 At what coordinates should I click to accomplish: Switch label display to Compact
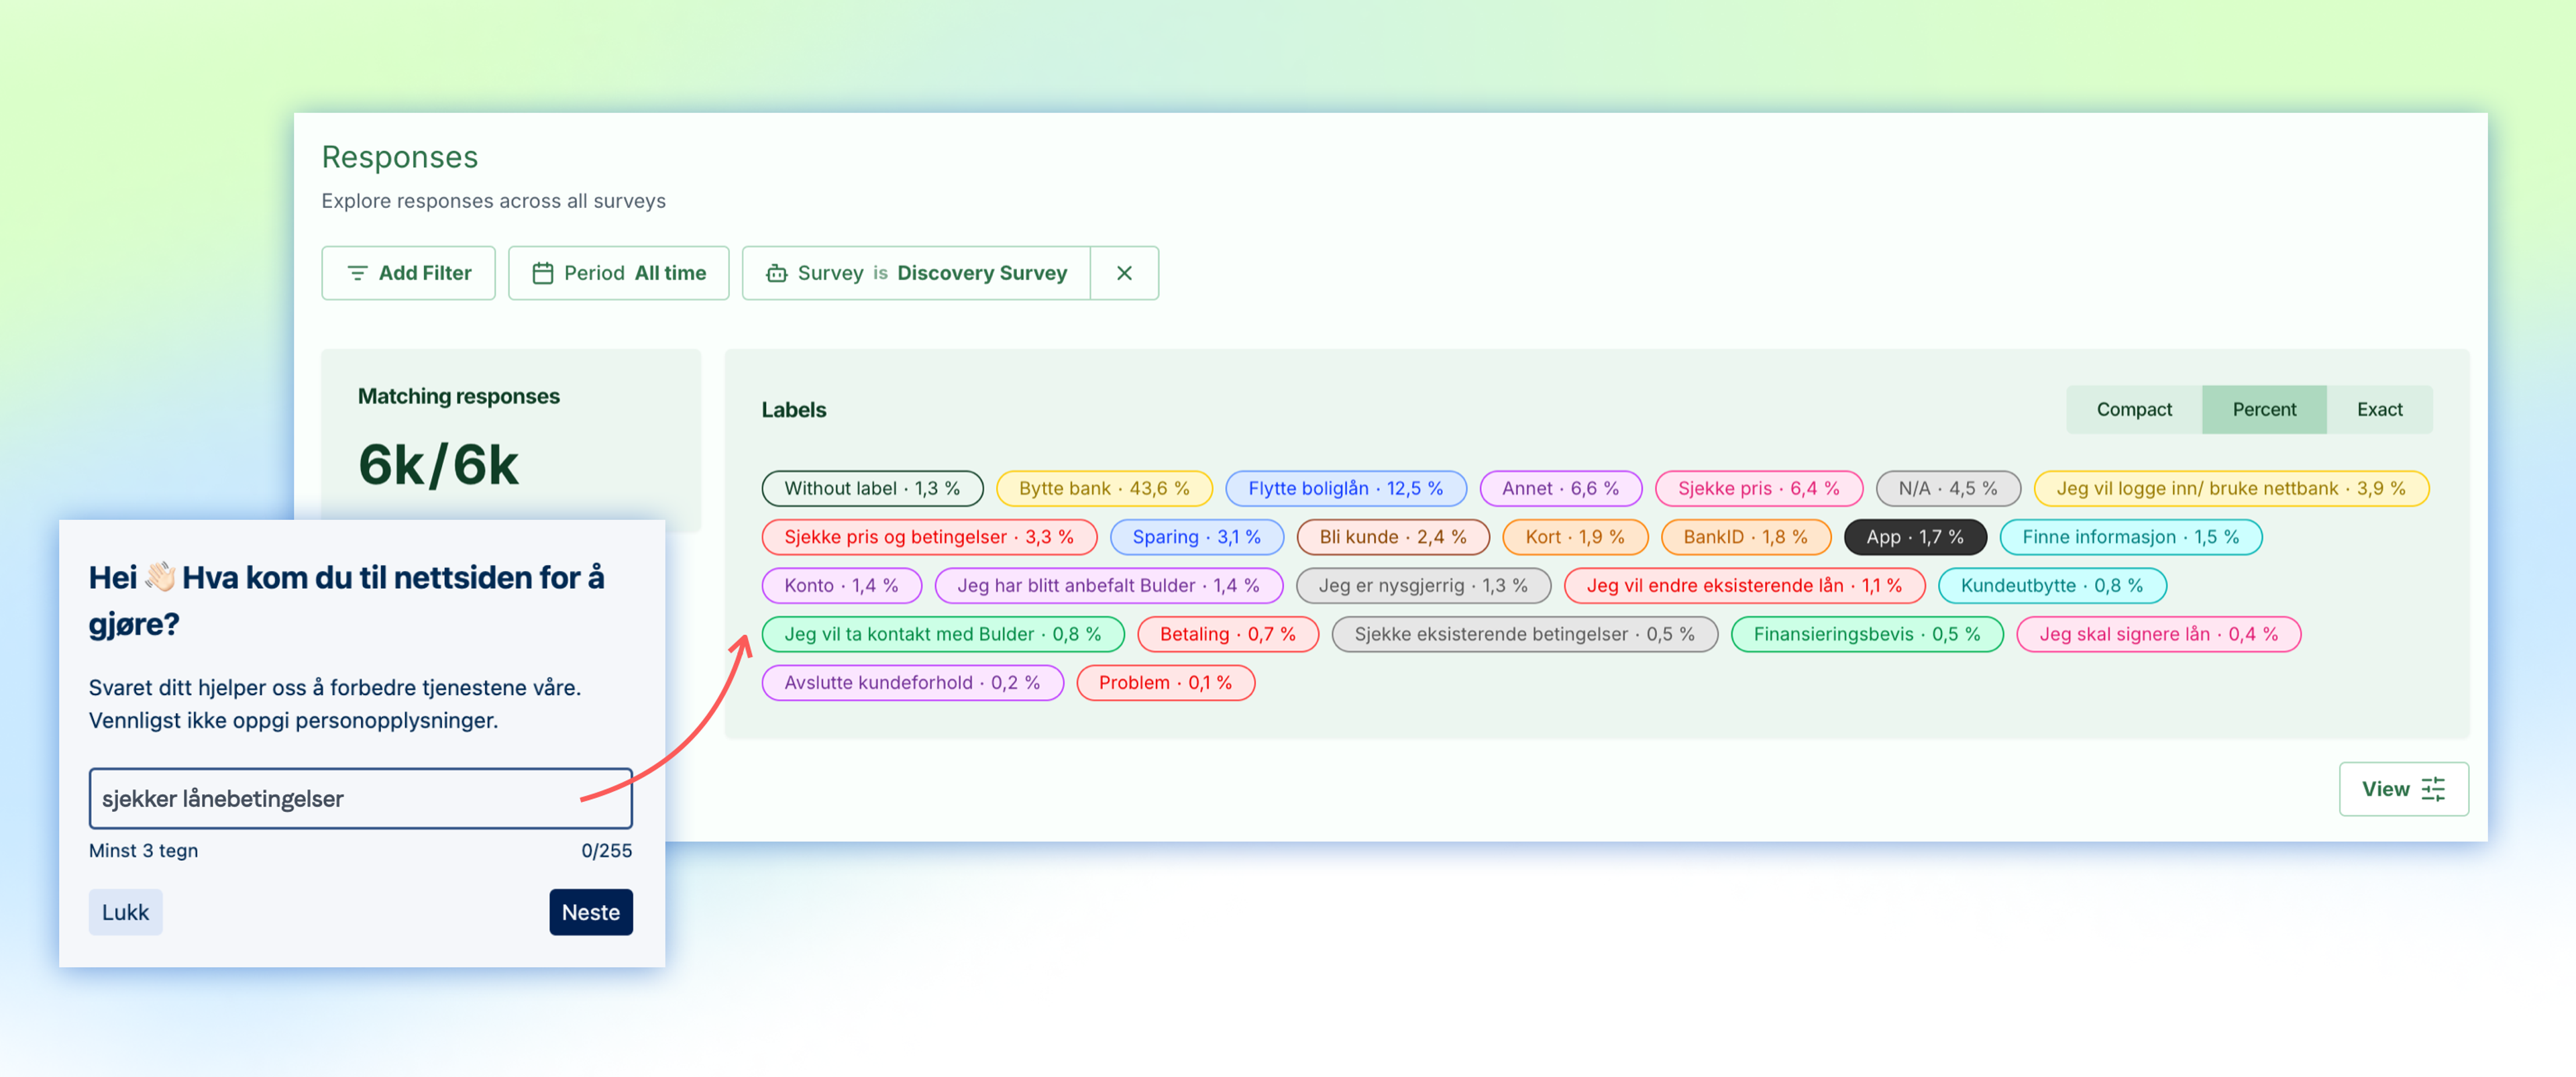tap(2134, 409)
